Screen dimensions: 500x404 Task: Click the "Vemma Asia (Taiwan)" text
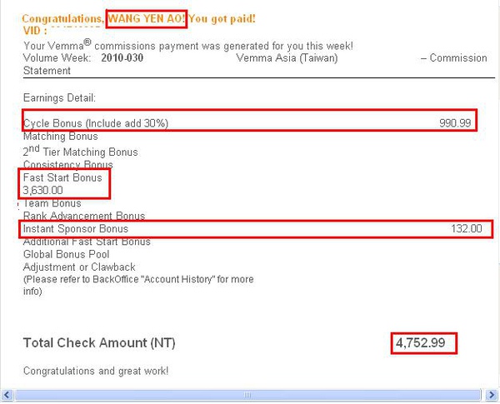[x=287, y=58]
